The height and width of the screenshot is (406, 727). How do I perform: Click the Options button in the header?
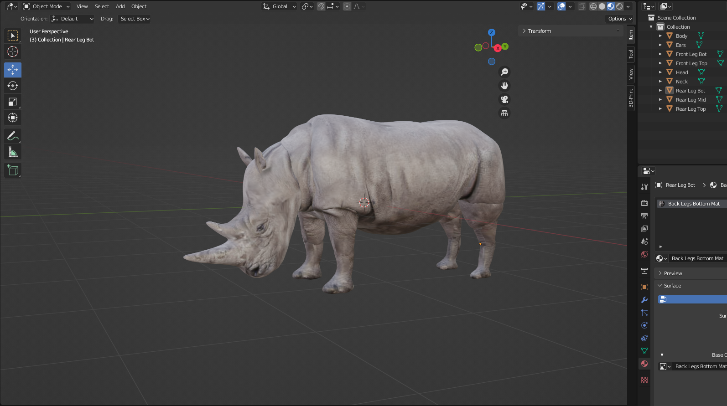point(620,19)
